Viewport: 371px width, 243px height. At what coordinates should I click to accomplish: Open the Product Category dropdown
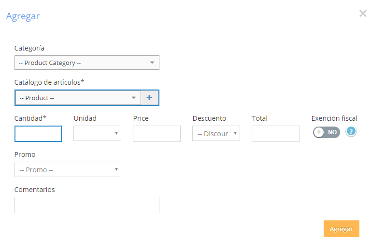pyautogui.click(x=87, y=63)
